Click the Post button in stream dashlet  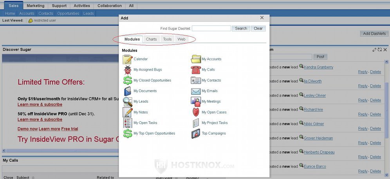point(320,57)
